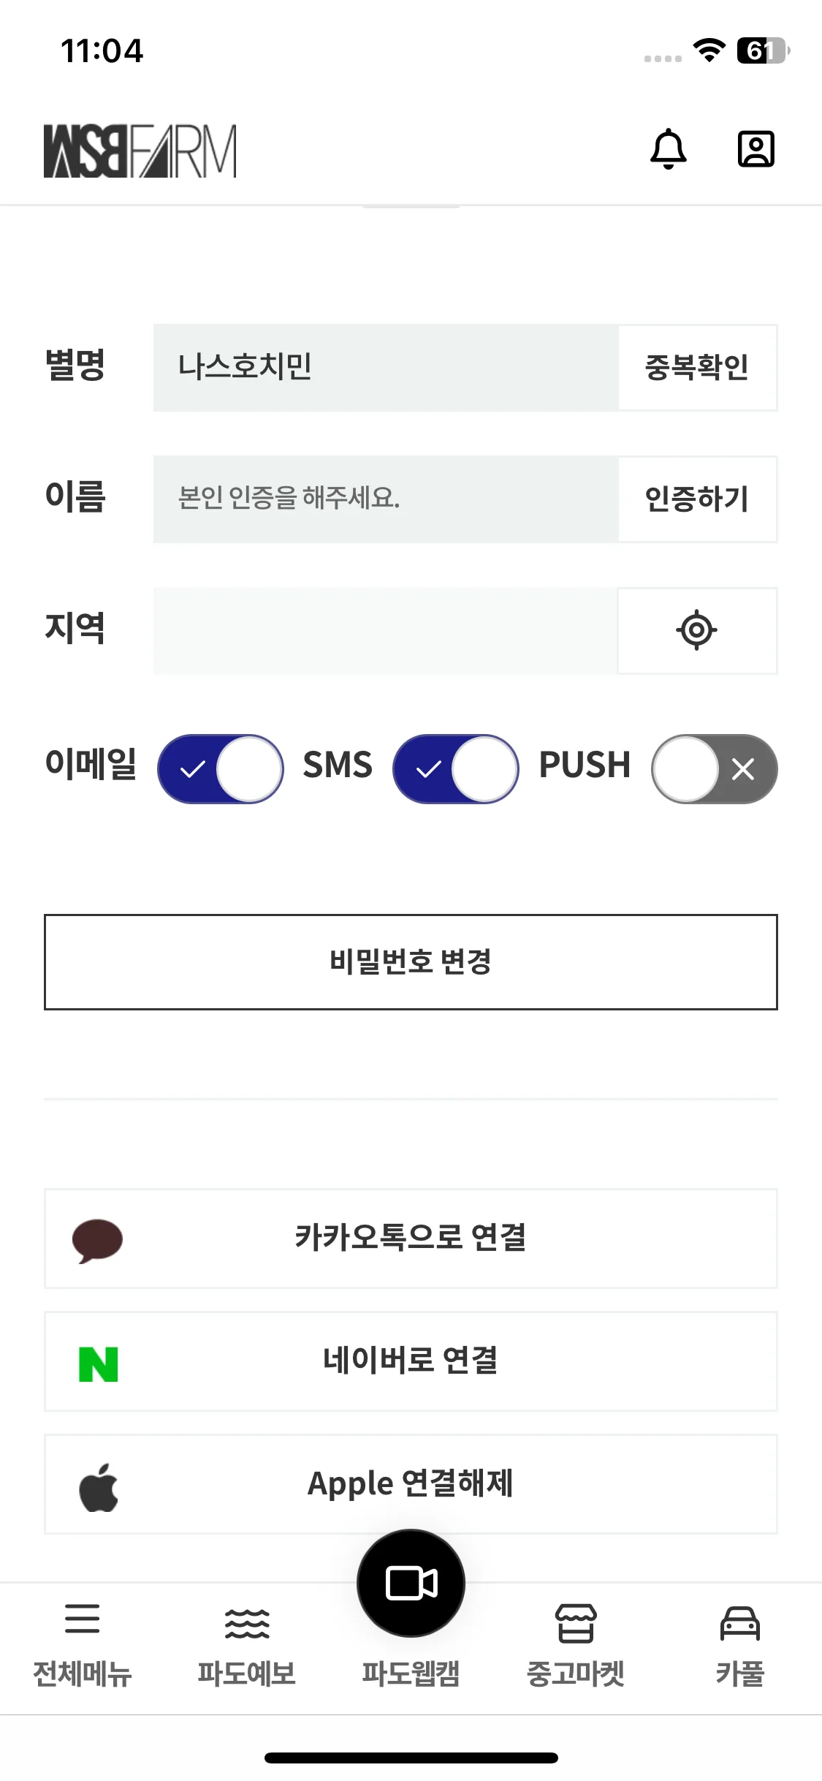
Task: Tap the current location target icon
Action: (697, 630)
